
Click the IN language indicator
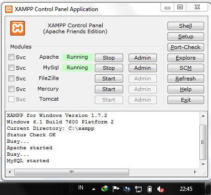[x=81, y=188]
